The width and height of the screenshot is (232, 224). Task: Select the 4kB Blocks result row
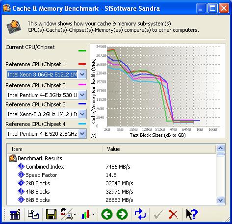(112, 192)
